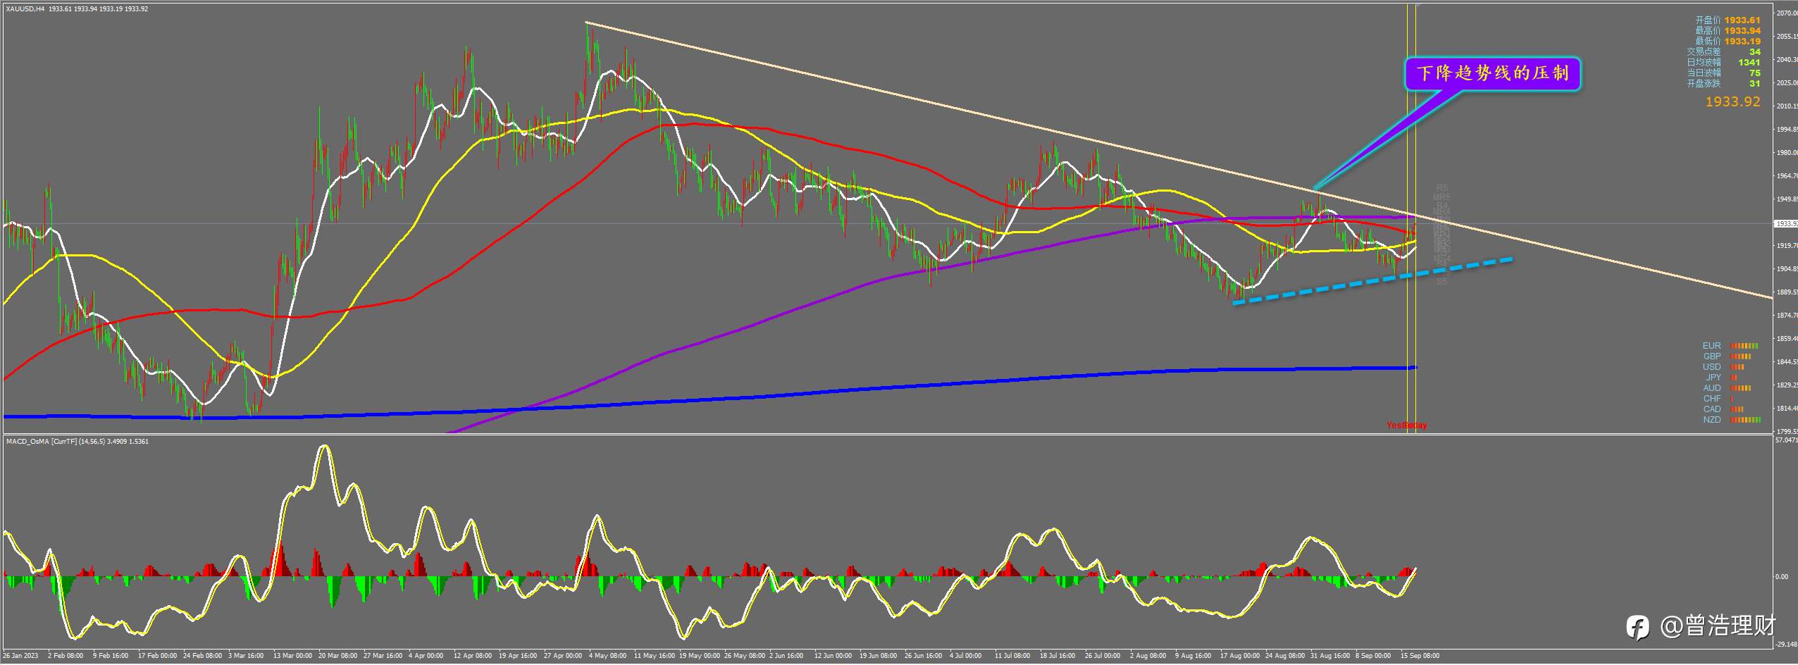Click the 27 Apr 00:00 time label
The image size is (1798, 665).
point(562,656)
